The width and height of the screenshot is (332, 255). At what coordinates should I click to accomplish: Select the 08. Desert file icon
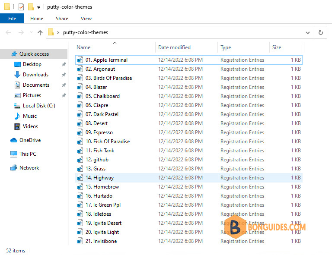pos(80,123)
